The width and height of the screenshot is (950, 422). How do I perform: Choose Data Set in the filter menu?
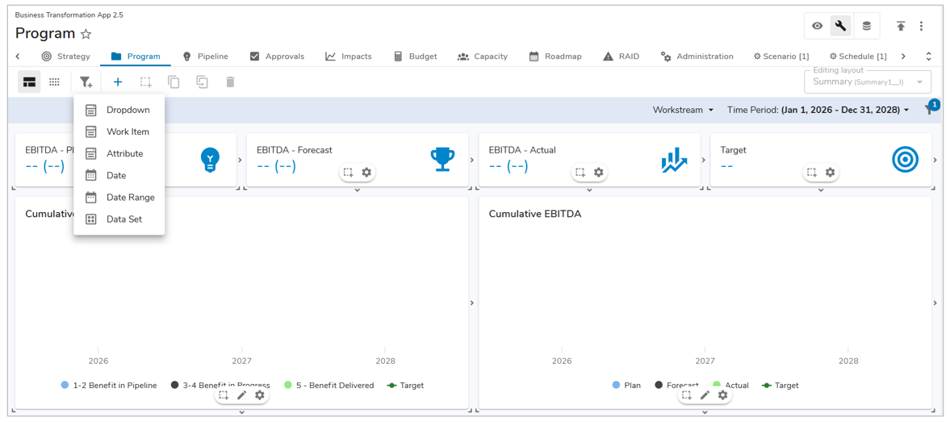(x=123, y=219)
